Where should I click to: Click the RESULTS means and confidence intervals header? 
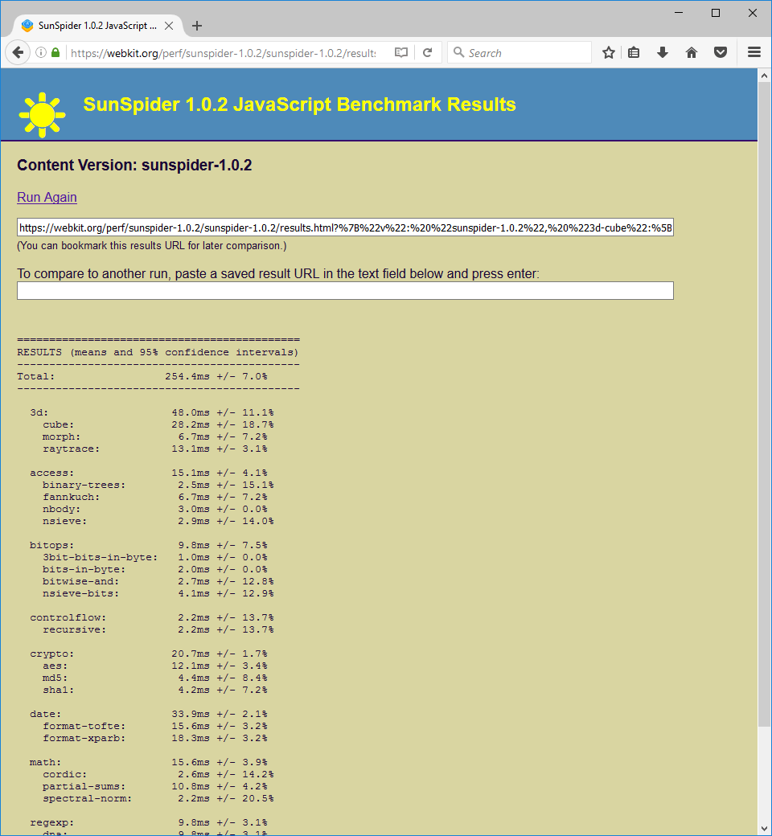[x=158, y=352]
